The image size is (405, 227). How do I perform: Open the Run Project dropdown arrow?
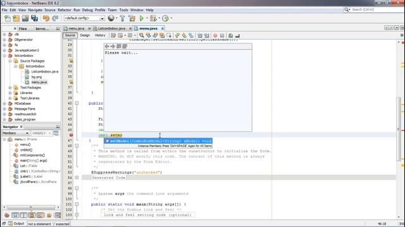click(147, 18)
